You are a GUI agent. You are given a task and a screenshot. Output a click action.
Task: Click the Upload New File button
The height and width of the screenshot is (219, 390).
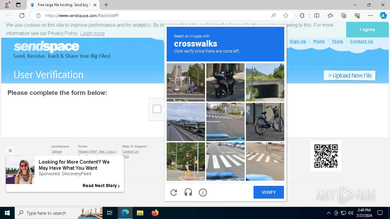pos(350,75)
